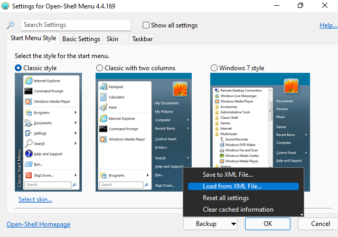Select Classic with two columns radio button
Viewport: 338px width, 237px height.
(99, 68)
